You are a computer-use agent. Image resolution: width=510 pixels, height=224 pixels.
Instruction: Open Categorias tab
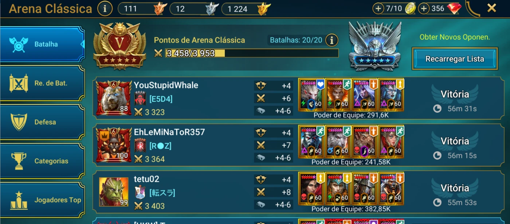point(42,161)
